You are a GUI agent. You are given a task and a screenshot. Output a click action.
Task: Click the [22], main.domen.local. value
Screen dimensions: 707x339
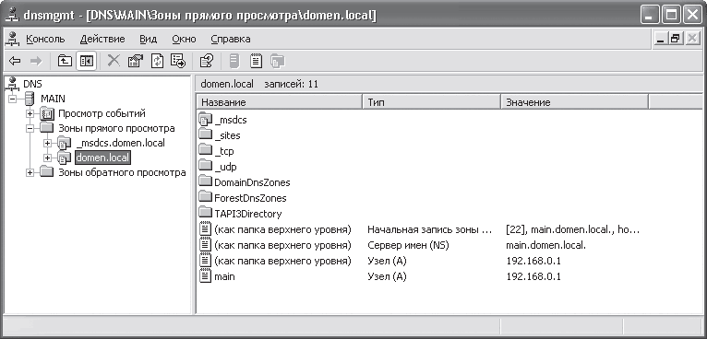[573, 230]
